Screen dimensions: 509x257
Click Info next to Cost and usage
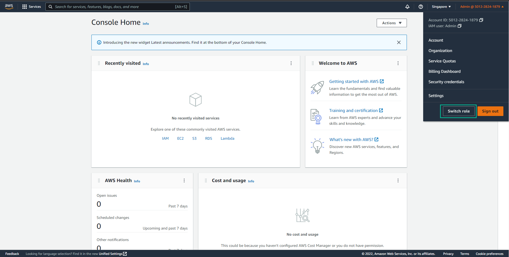(x=251, y=181)
